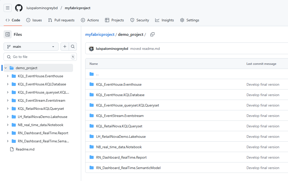Click demo_project folder icon in tree
Viewport: 288px width, 181px height.
click(x=11, y=68)
